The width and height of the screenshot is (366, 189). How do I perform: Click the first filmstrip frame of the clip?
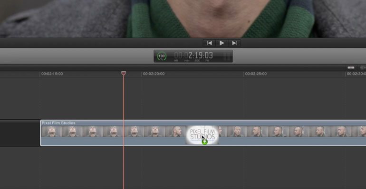click(52, 132)
